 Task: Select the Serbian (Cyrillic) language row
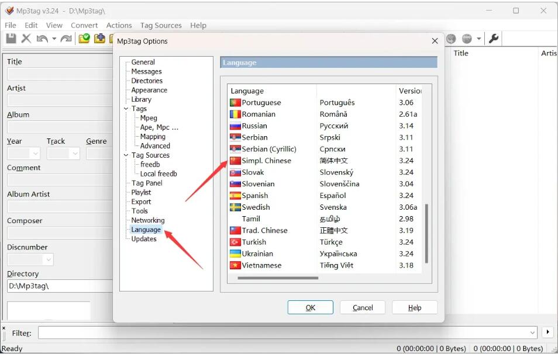point(325,150)
